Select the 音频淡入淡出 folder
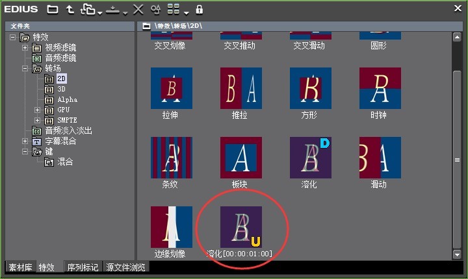 click(x=63, y=131)
